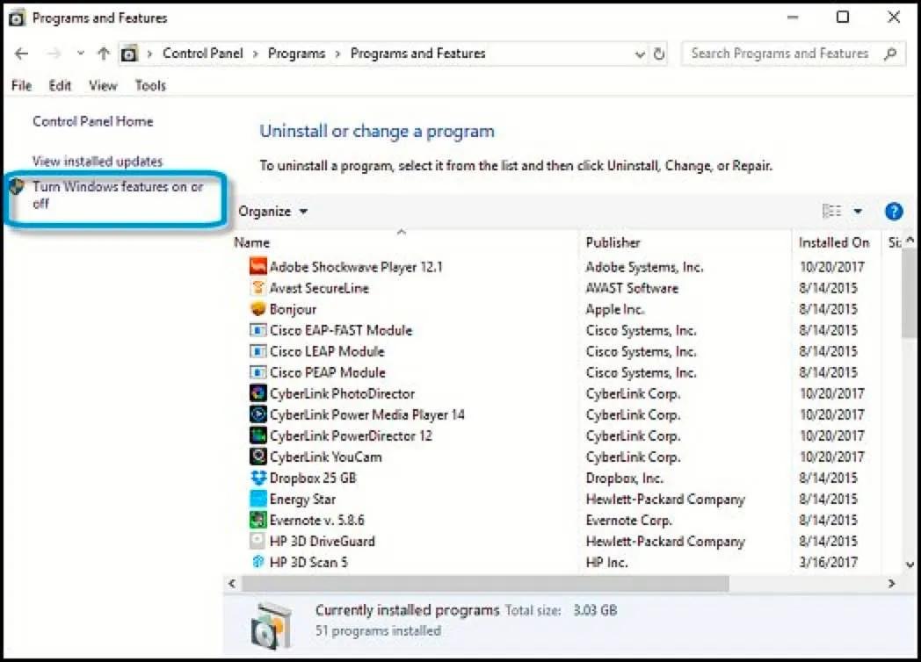Open the Tools menu
This screenshot has width=921, height=662.
coord(150,86)
